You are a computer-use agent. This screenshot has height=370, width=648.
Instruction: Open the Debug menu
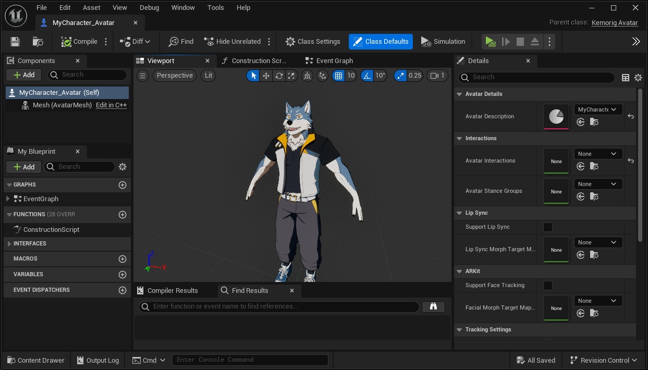coord(149,8)
